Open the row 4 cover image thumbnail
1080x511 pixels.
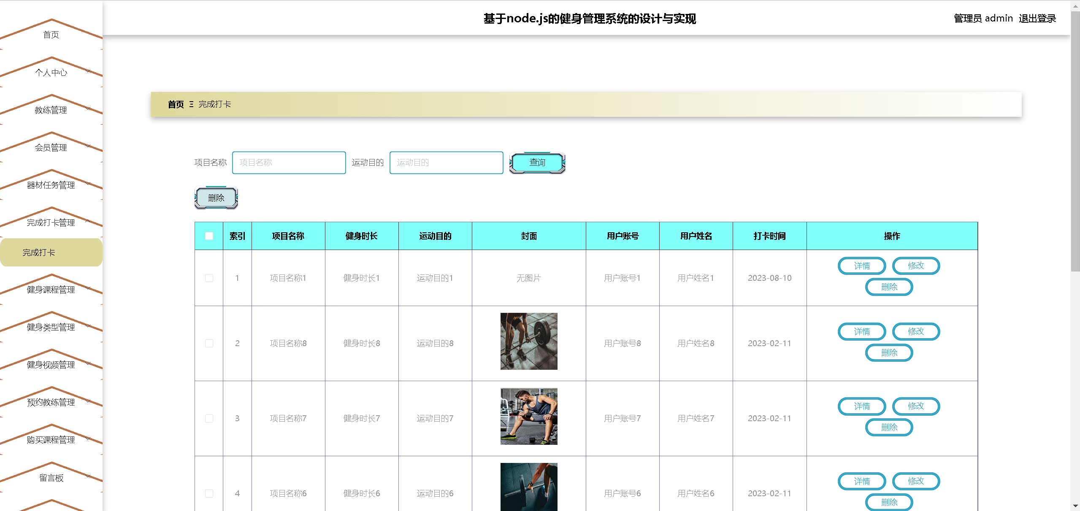coord(528,487)
